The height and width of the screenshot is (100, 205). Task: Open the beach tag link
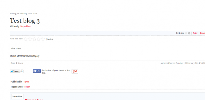tap(27, 87)
